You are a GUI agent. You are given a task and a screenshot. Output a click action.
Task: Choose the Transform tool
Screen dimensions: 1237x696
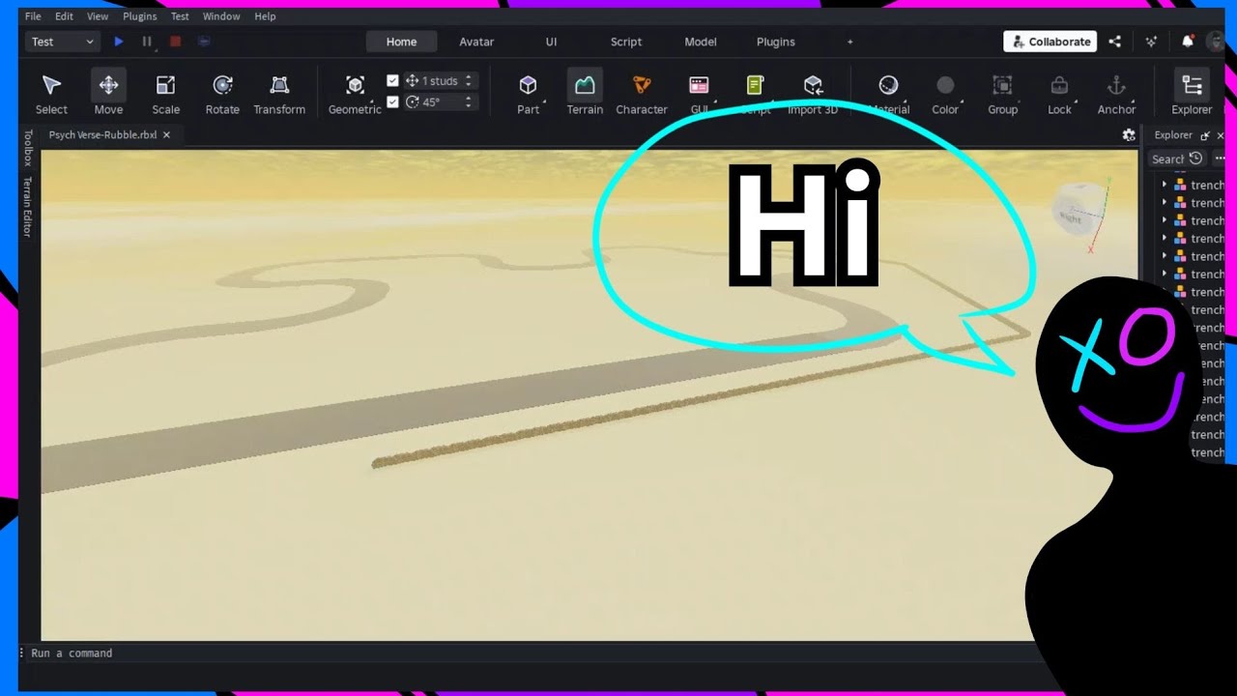[279, 93]
